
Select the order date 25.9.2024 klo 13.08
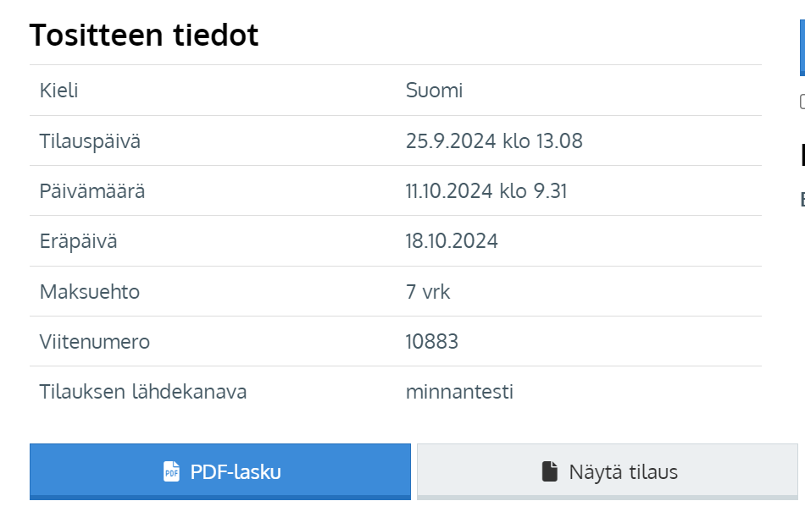pos(494,141)
